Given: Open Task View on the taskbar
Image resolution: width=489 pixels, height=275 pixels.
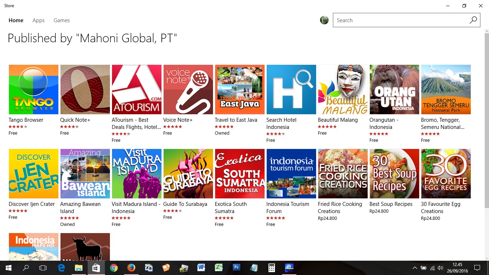Looking at the screenshot, I should tap(43, 268).
